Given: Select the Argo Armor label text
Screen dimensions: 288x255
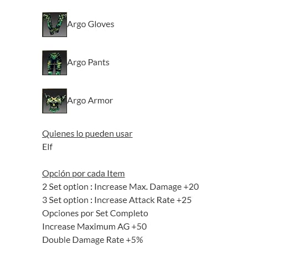Looking at the screenshot, I should [x=90, y=101].
